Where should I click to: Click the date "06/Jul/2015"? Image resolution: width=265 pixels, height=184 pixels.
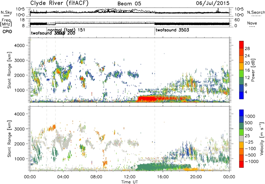tap(213, 3)
